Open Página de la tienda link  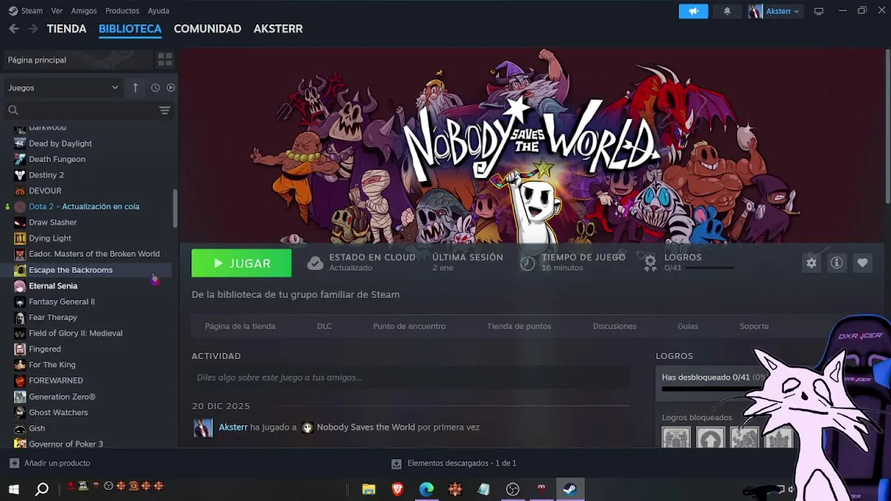click(x=240, y=326)
